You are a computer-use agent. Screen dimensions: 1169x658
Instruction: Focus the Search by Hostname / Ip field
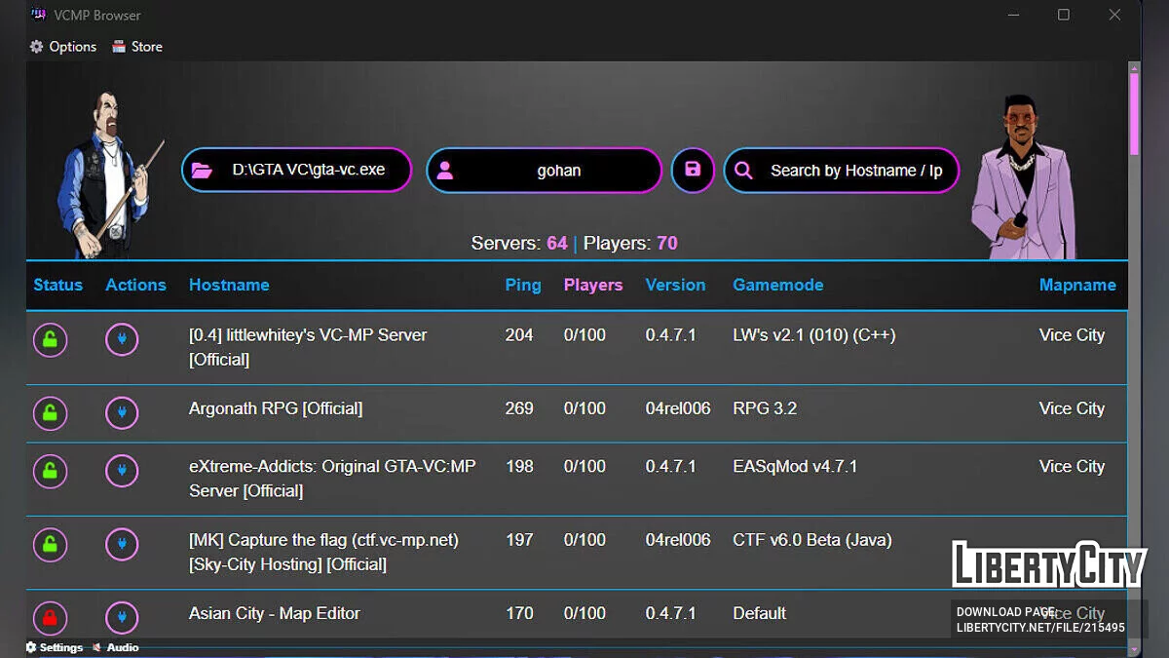point(855,171)
